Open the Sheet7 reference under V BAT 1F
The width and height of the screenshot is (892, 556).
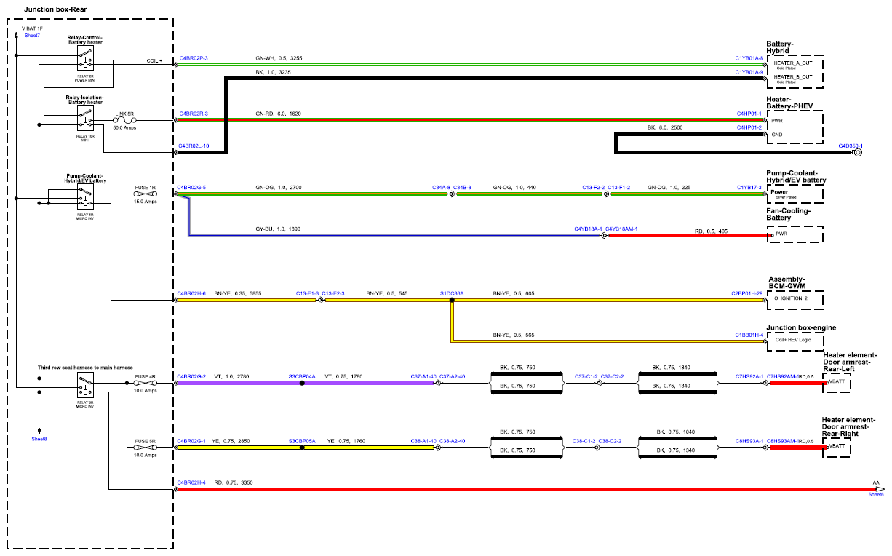(32, 35)
